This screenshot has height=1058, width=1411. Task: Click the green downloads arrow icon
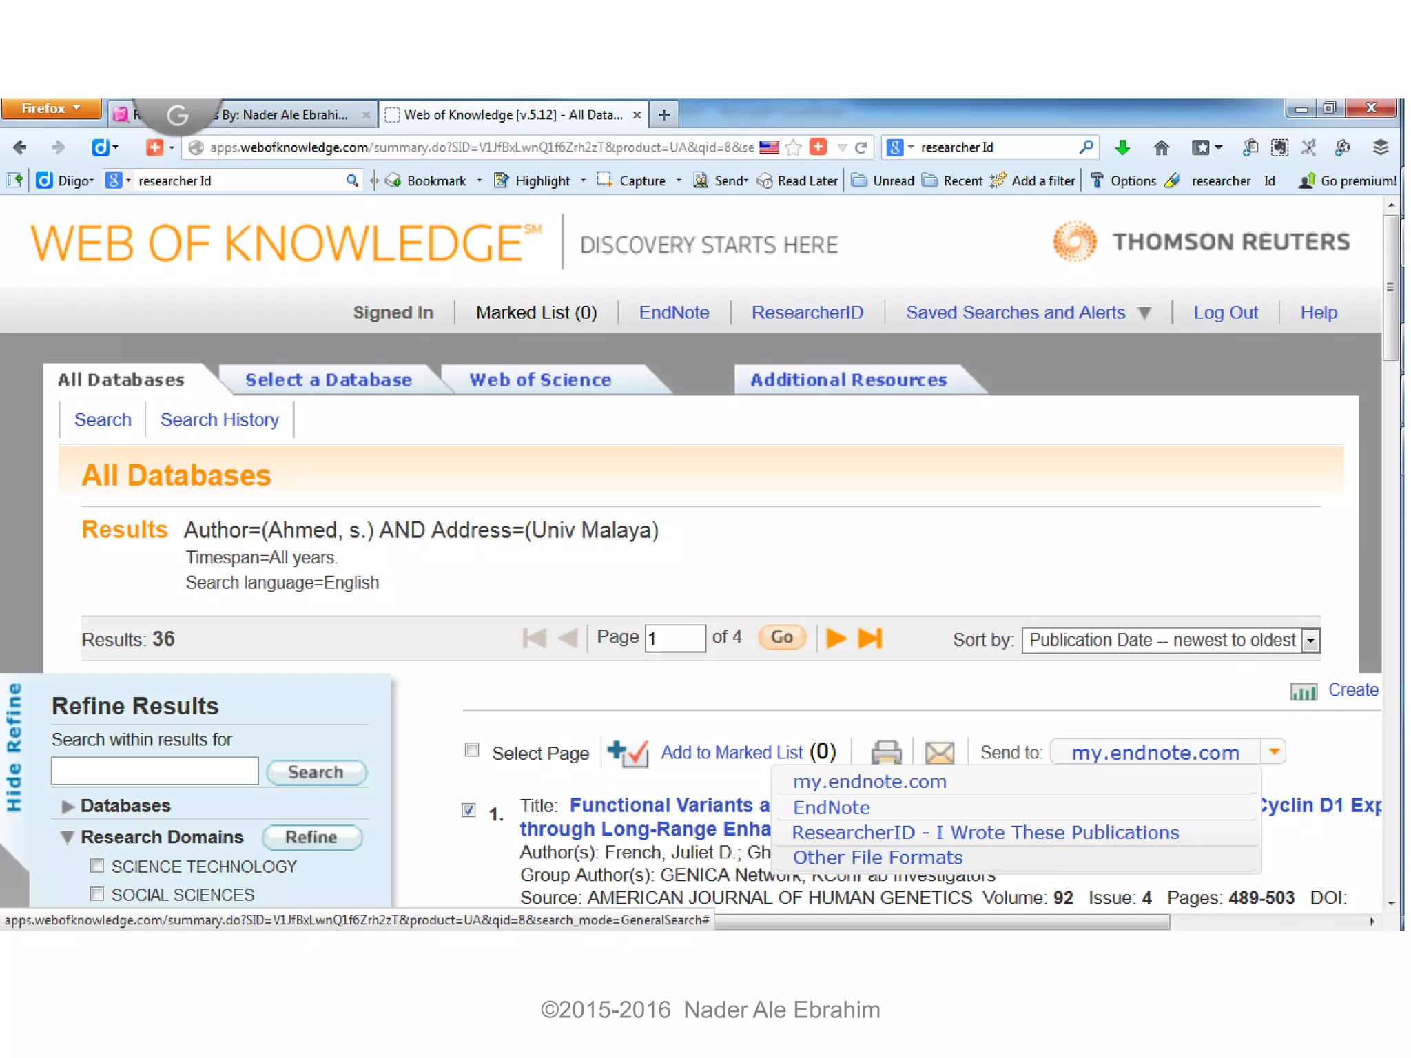pos(1122,147)
